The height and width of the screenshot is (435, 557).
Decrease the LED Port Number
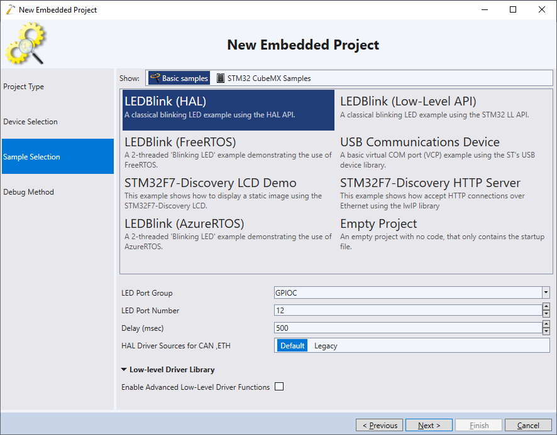tap(546, 314)
